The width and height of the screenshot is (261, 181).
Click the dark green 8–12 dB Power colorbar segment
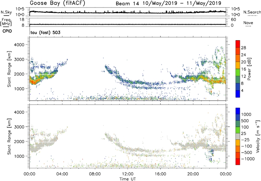pos(238,80)
